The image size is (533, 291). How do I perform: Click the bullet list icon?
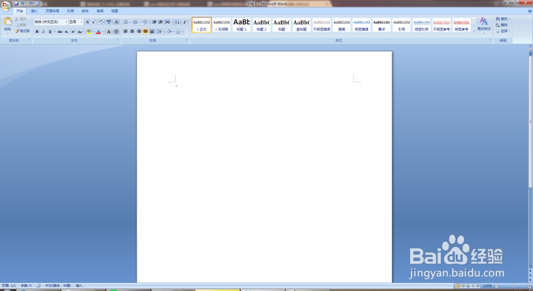point(125,22)
